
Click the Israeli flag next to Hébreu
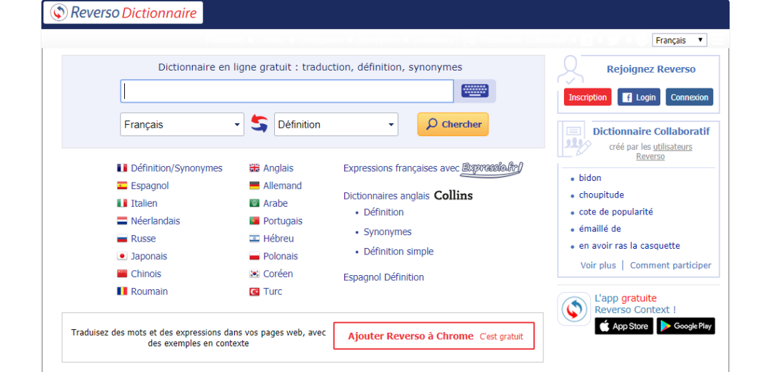[254, 239]
